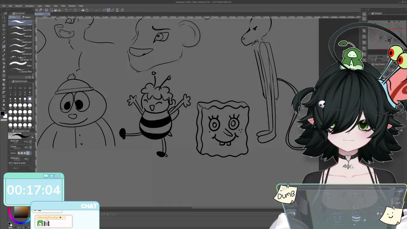This screenshot has height=229, width=407.
Task: Expand Adjust by speed settings
Action: [10, 163]
